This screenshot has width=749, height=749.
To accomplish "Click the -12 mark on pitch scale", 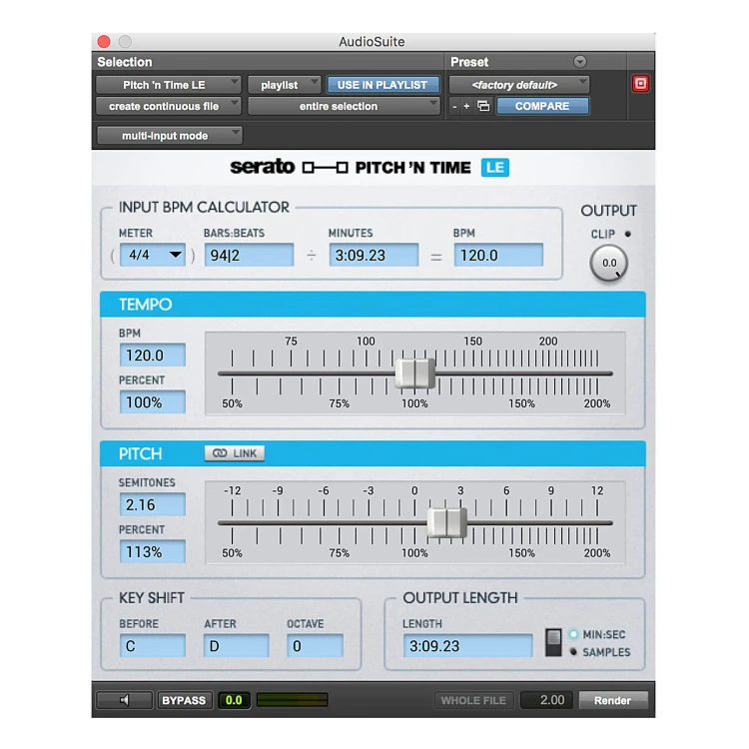I will [232, 490].
